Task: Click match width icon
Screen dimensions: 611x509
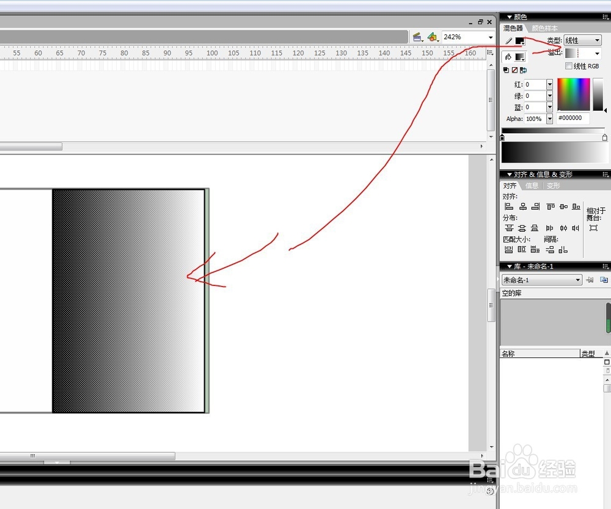Action: [509, 249]
